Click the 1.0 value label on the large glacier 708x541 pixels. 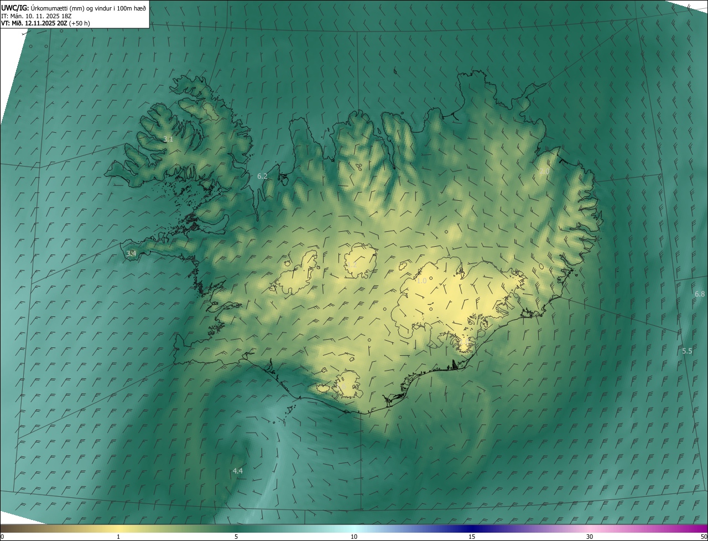point(421,281)
